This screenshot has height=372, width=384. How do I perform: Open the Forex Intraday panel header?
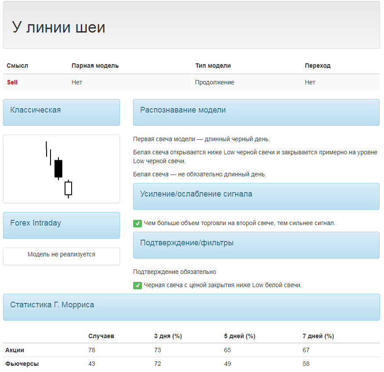click(62, 225)
